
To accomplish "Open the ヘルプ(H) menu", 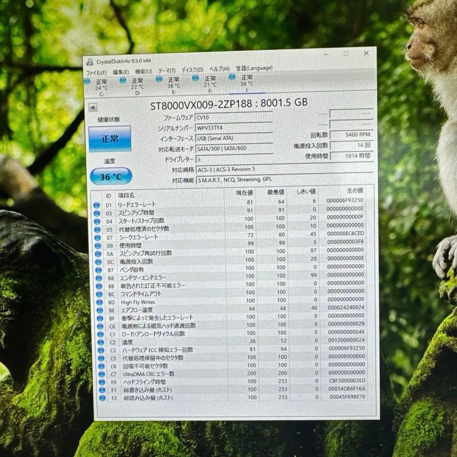I will click(220, 69).
